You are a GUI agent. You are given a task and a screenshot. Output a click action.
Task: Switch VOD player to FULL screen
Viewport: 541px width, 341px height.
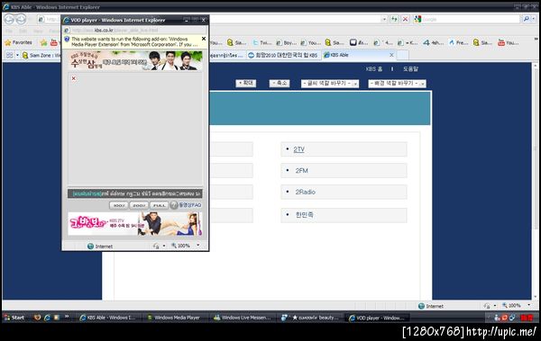coord(160,205)
